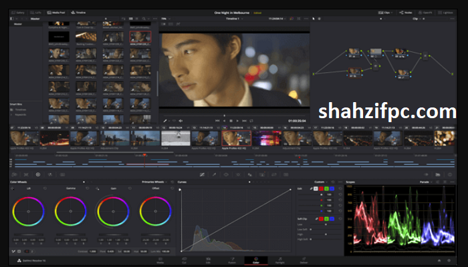Select the green channel in curve Edit

click(x=326, y=189)
